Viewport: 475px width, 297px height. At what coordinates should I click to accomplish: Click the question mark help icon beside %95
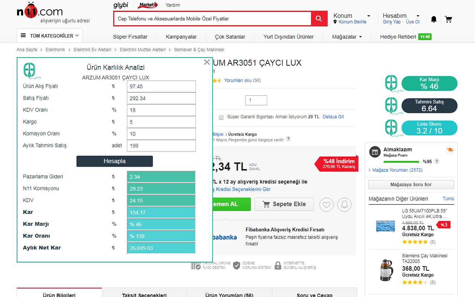coord(437,161)
